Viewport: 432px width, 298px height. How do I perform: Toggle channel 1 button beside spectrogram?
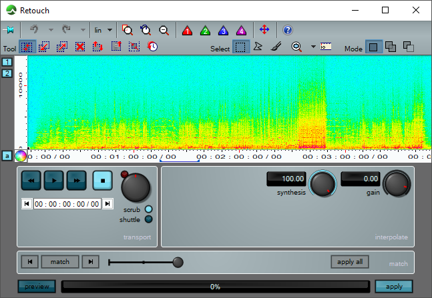coord(7,62)
